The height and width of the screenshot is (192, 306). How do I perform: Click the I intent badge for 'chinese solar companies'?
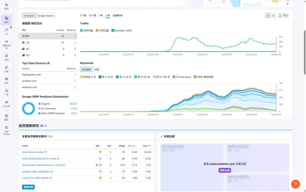(100, 171)
